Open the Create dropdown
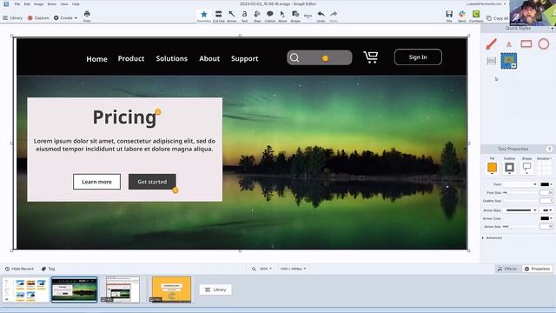Image resolution: width=556 pixels, height=313 pixels. [66, 17]
